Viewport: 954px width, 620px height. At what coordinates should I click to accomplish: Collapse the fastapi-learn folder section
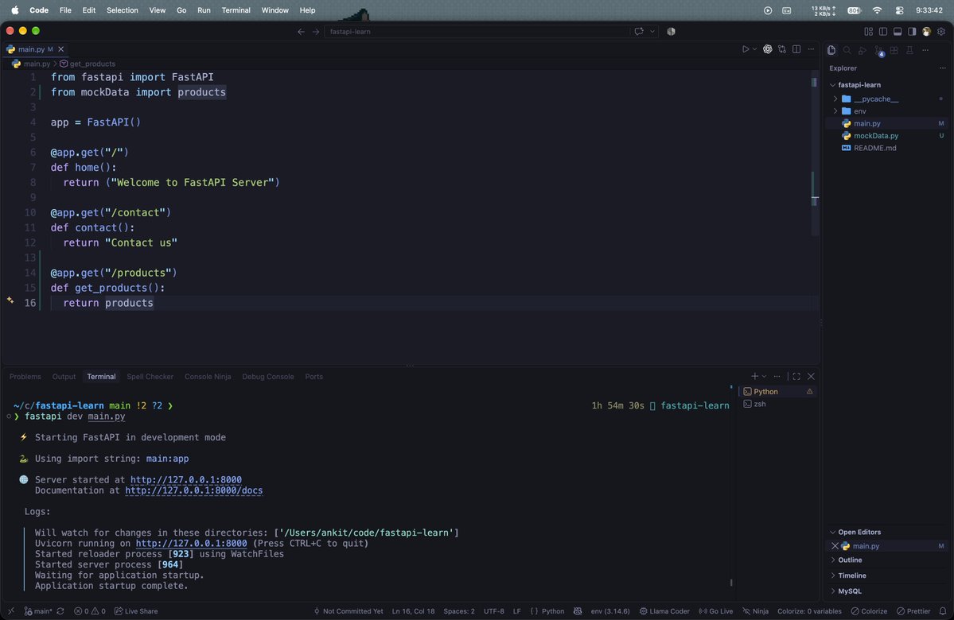(x=833, y=85)
